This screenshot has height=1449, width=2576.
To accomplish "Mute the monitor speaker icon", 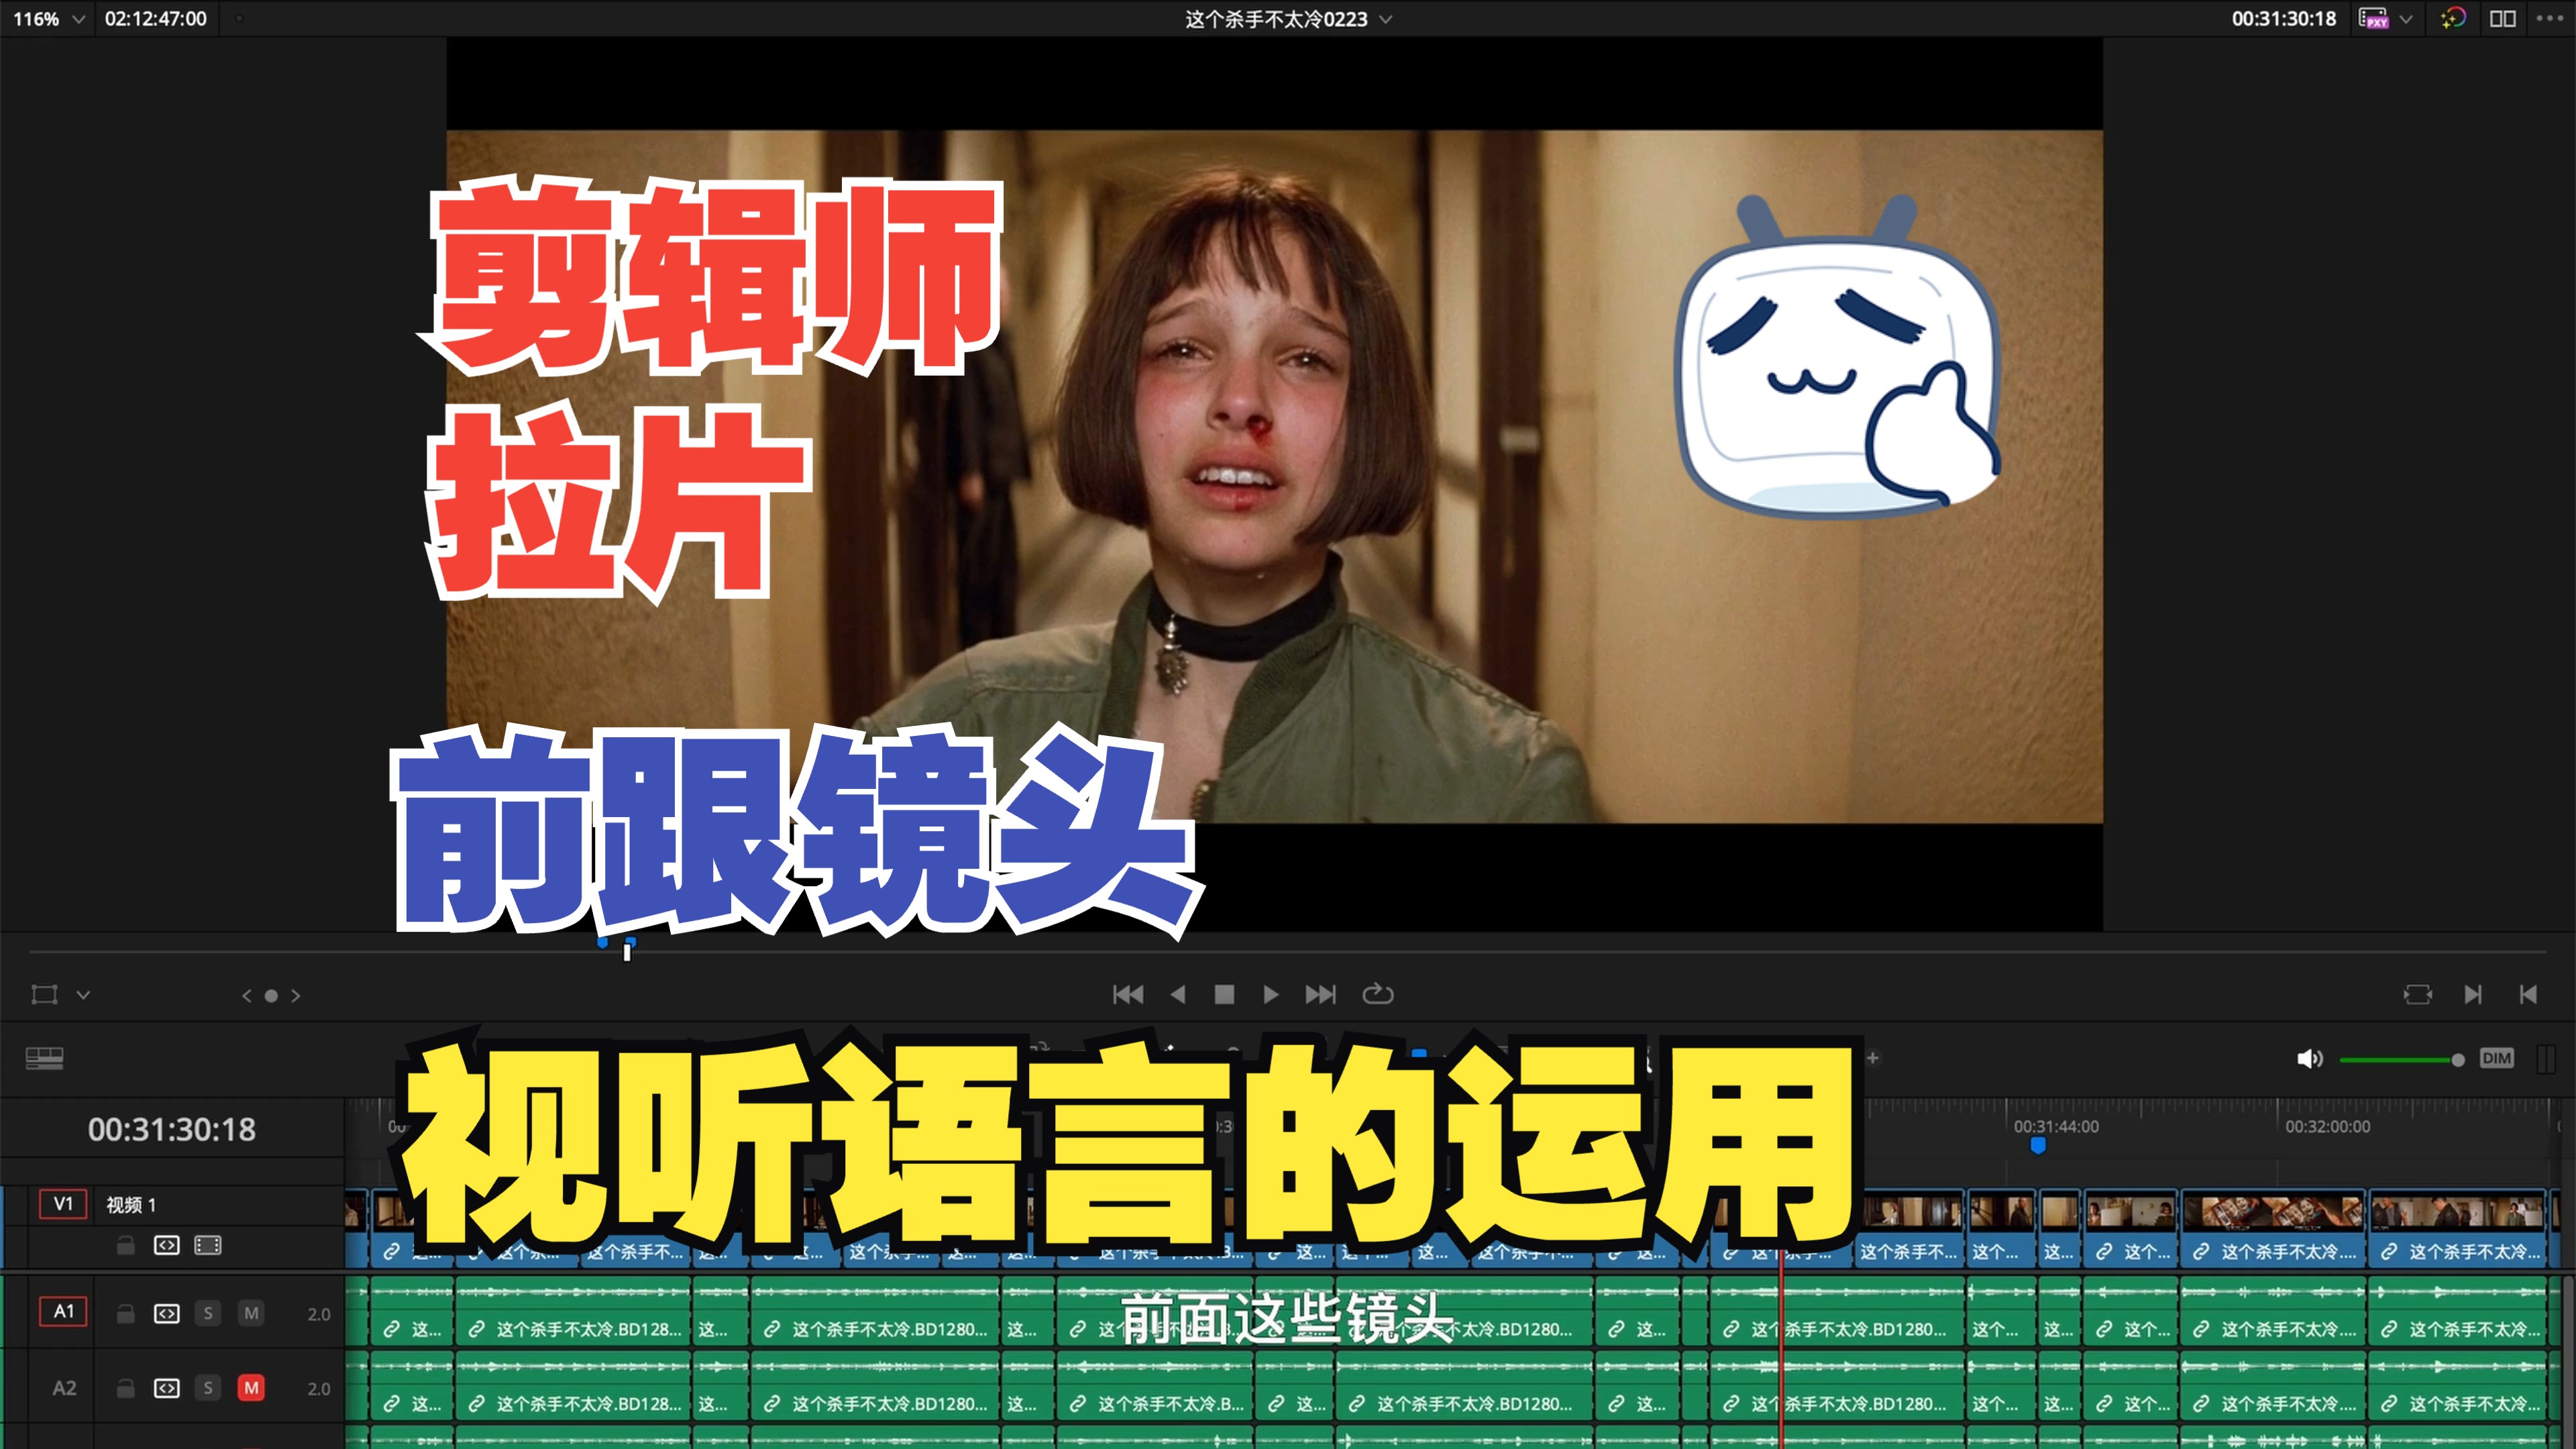I will pos(2310,1058).
